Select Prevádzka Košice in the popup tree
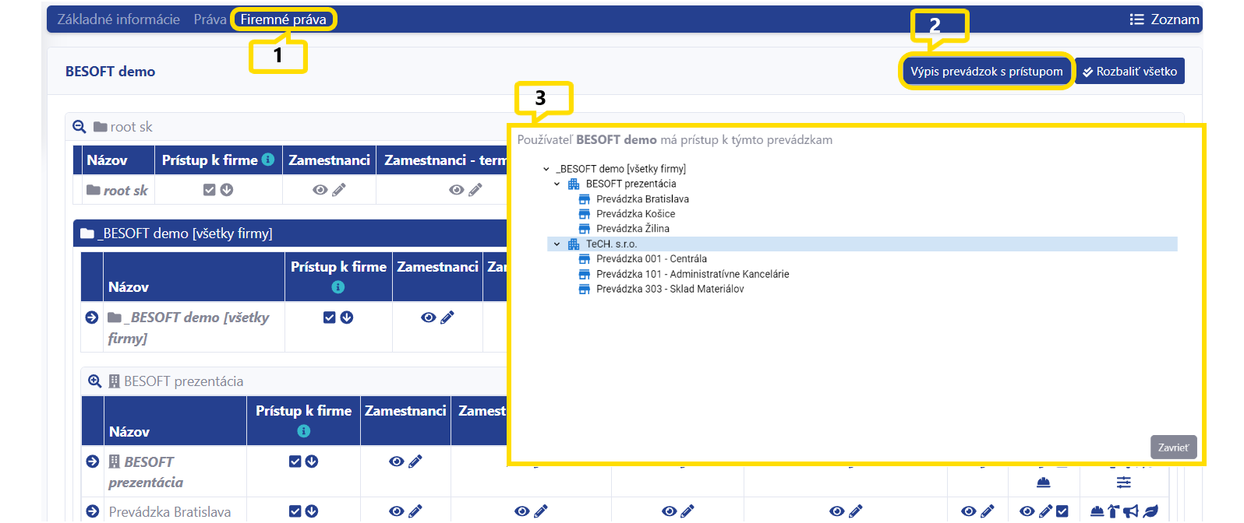Viewport: 1244px width, 523px height. pyautogui.click(x=635, y=214)
